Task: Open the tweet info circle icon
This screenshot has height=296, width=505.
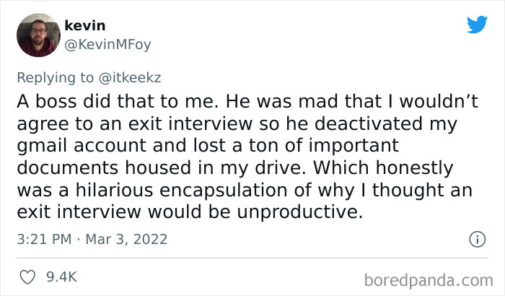Action: (x=476, y=238)
